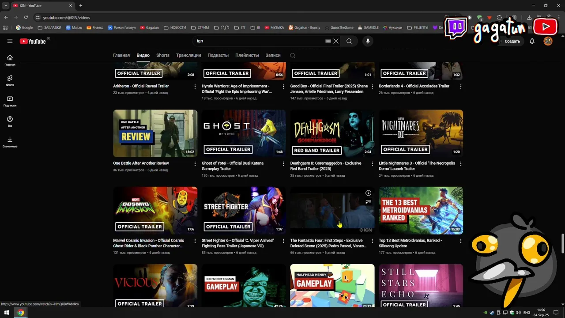Select the Видео channel tab
The width and height of the screenshot is (565, 318).
(x=143, y=55)
